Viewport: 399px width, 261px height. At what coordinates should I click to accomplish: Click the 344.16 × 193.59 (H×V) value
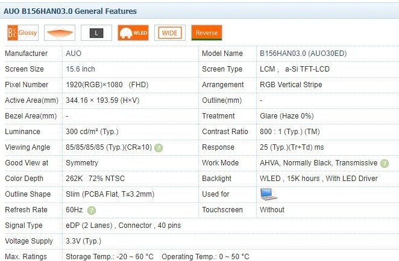tap(102, 100)
